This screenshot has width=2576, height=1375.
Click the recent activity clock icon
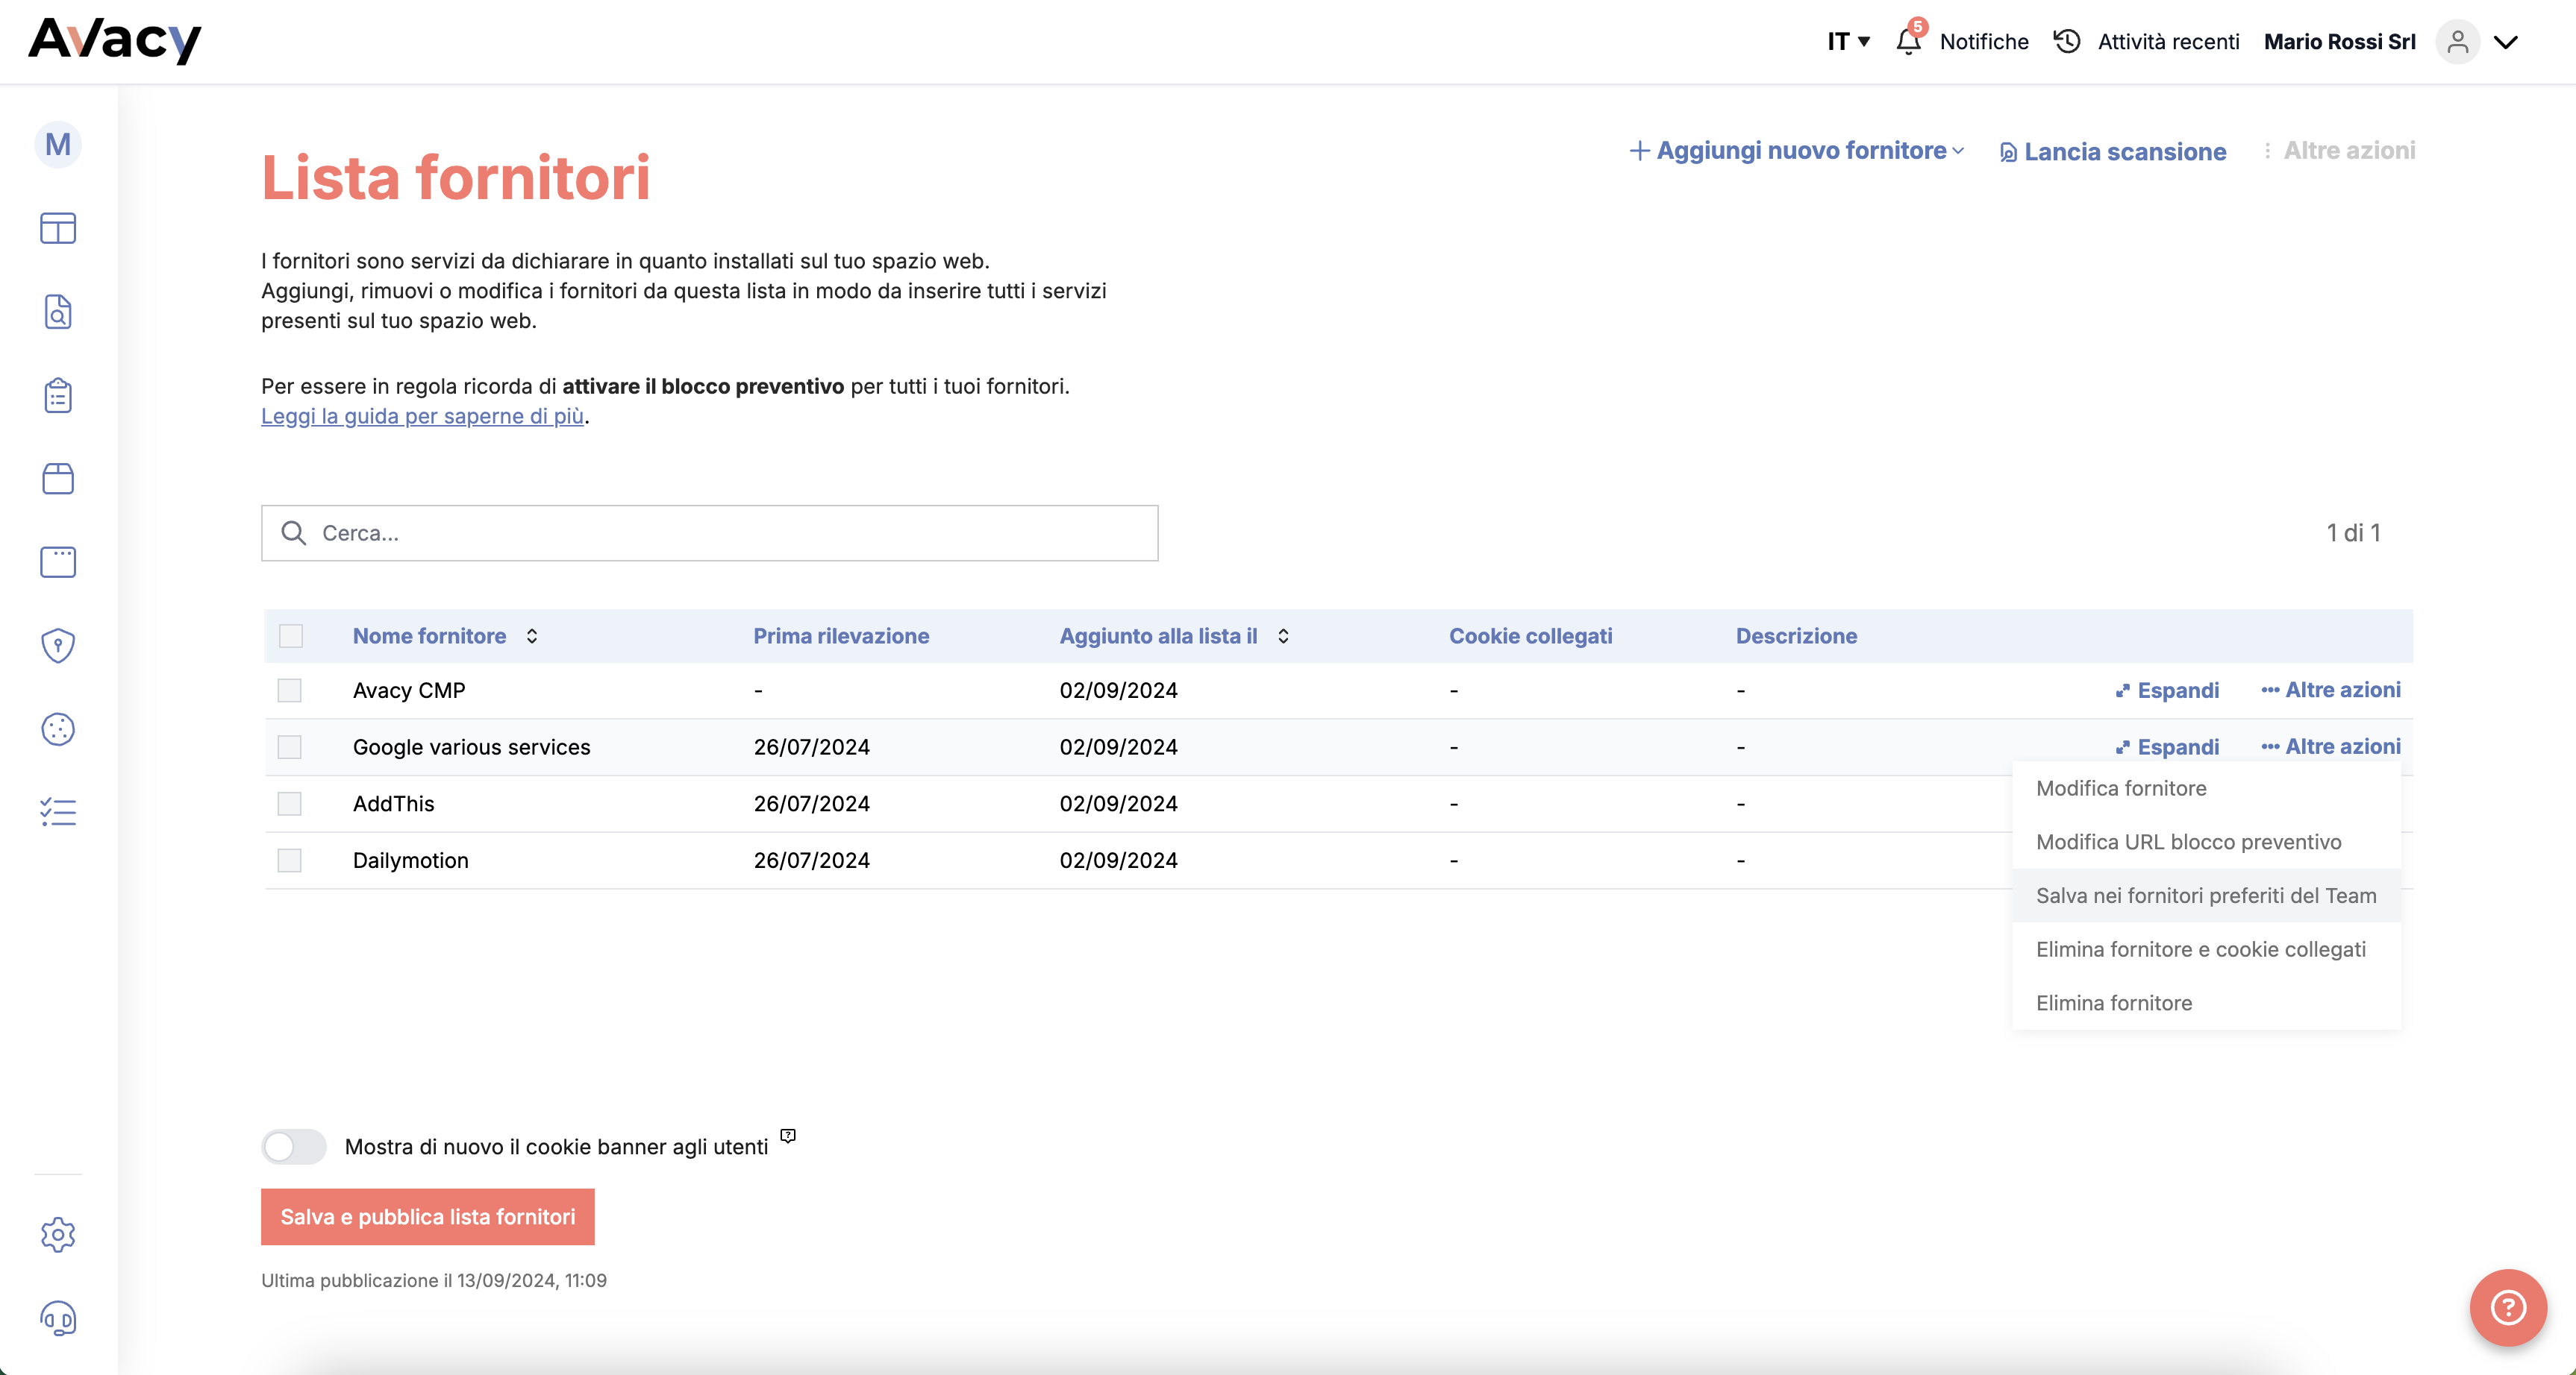click(2067, 41)
